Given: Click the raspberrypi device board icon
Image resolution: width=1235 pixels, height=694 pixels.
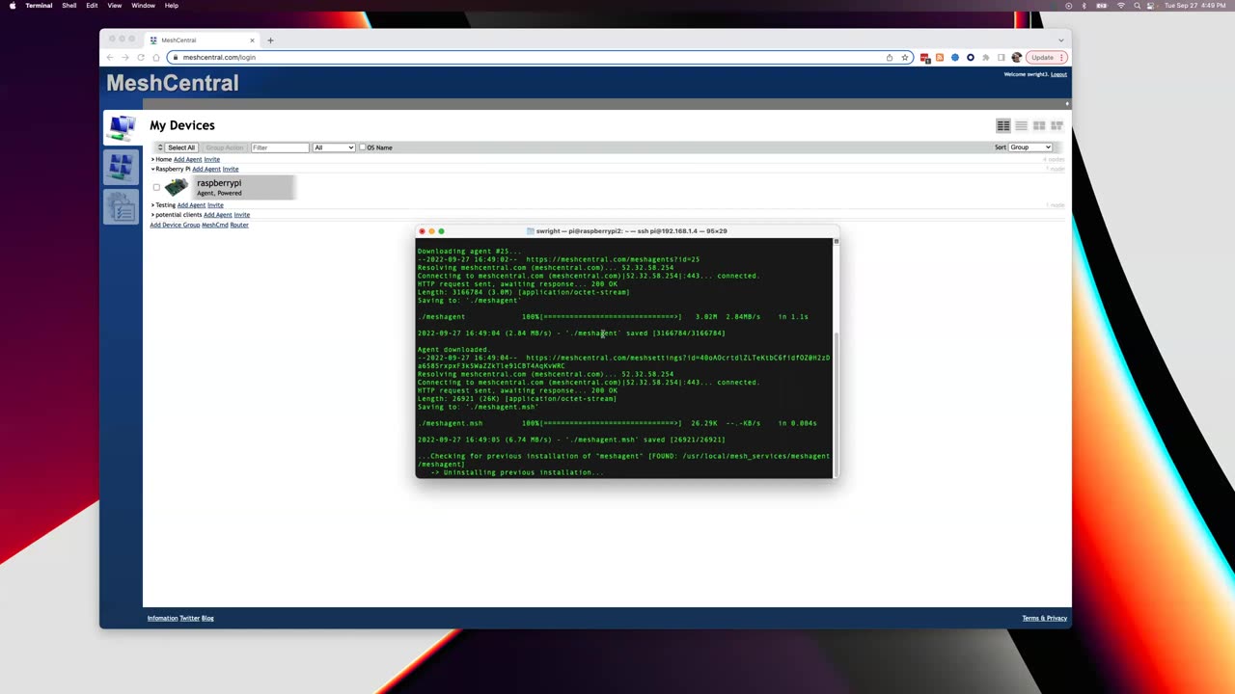Looking at the screenshot, I should 177,187.
